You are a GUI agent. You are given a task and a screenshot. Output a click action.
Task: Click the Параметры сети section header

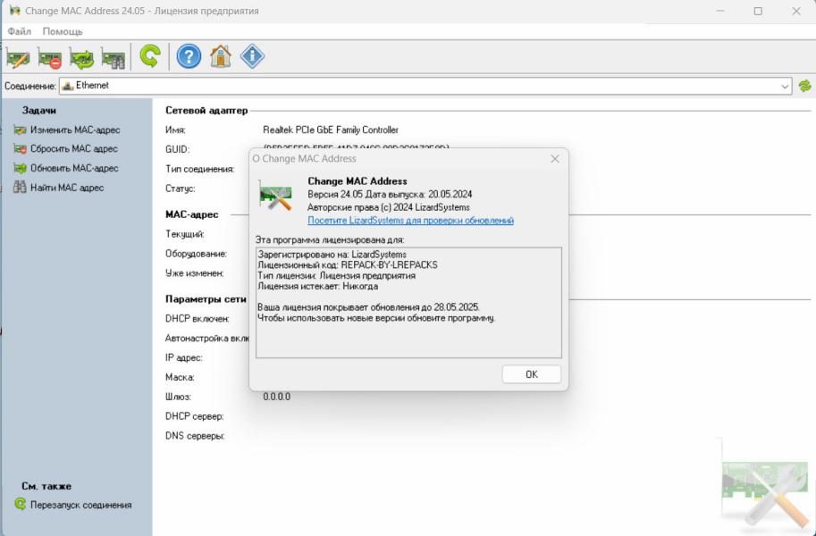pos(206,299)
